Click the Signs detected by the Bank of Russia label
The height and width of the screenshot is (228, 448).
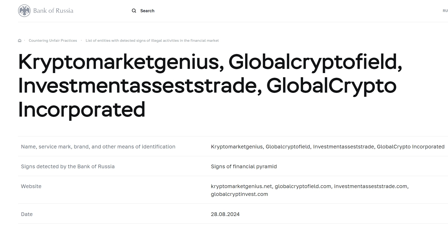(x=68, y=166)
